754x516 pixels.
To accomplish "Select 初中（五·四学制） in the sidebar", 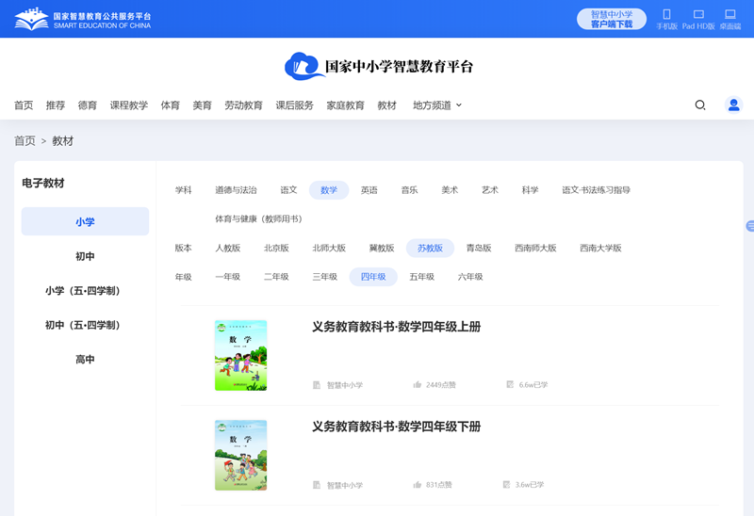I will [x=85, y=325].
